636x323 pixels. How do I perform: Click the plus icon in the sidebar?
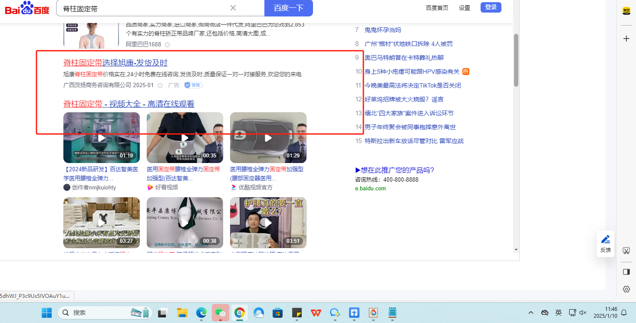626,39
